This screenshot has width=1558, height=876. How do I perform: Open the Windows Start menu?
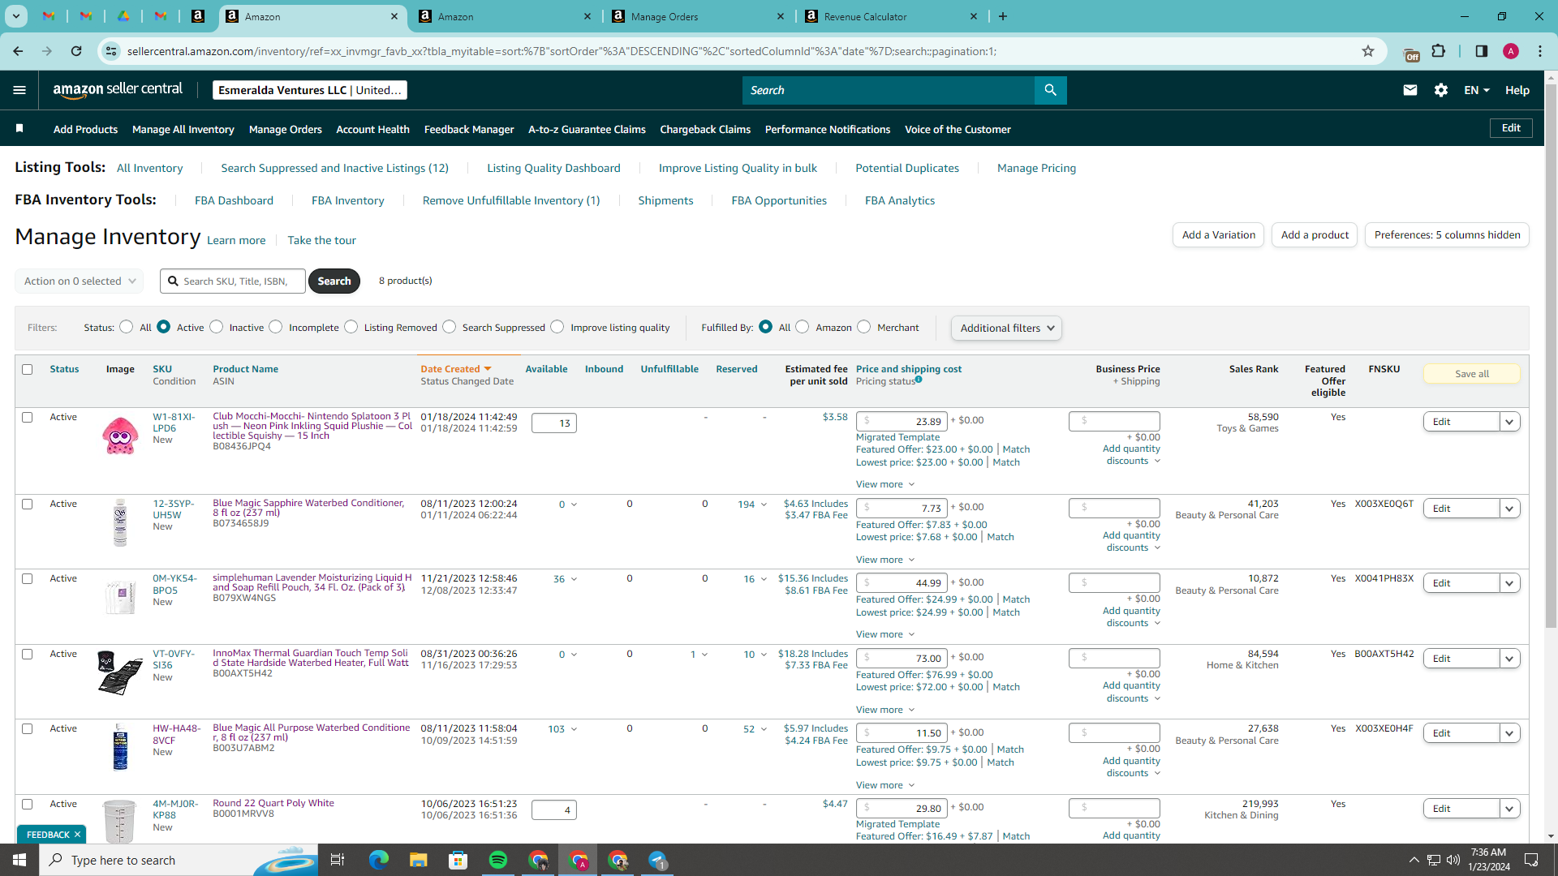coord(19,860)
